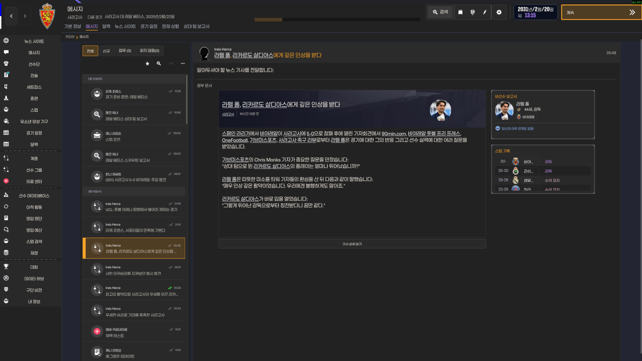642x361 pixels.
Task: Open the 경기 준비 훈련: 레알 베티스 message
Action: tap(134, 94)
